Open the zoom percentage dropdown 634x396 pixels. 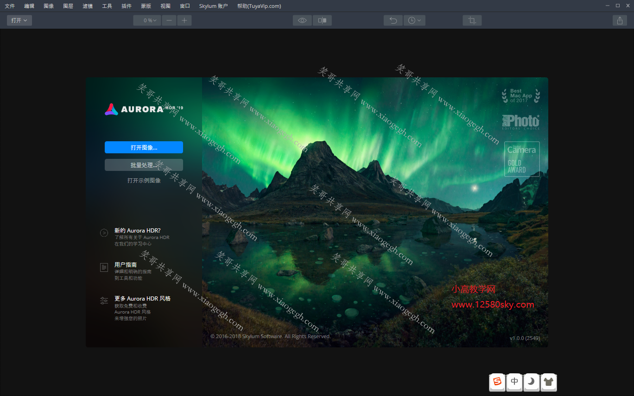(147, 20)
